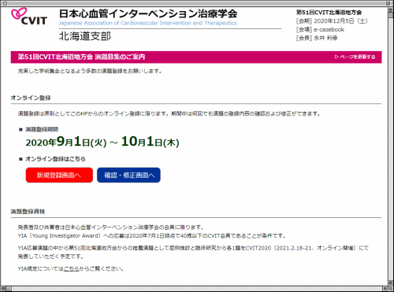The height and width of the screenshot is (292, 394).
Task: Click the オンライン登録はこちら label
Action: [x=55, y=159]
